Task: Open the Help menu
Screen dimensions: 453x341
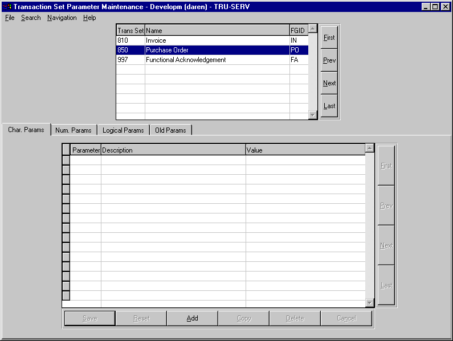Action: click(89, 18)
